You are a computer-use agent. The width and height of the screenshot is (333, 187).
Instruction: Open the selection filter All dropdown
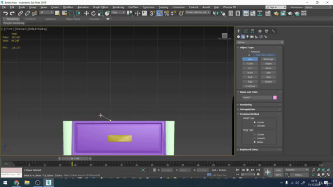46,12
